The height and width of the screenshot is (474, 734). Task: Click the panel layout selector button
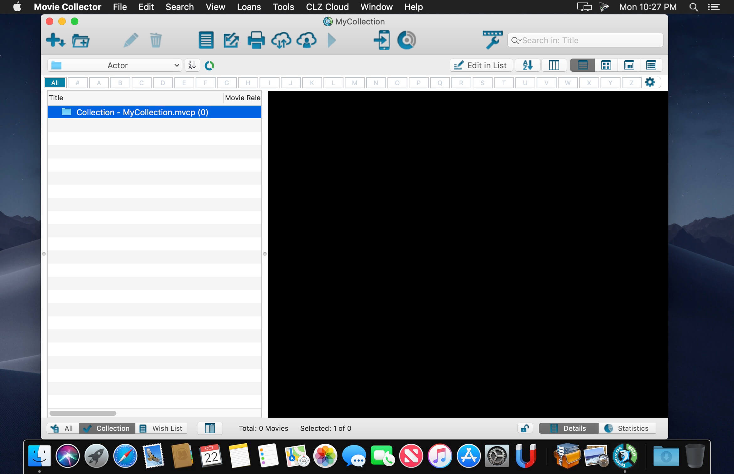[210, 428]
